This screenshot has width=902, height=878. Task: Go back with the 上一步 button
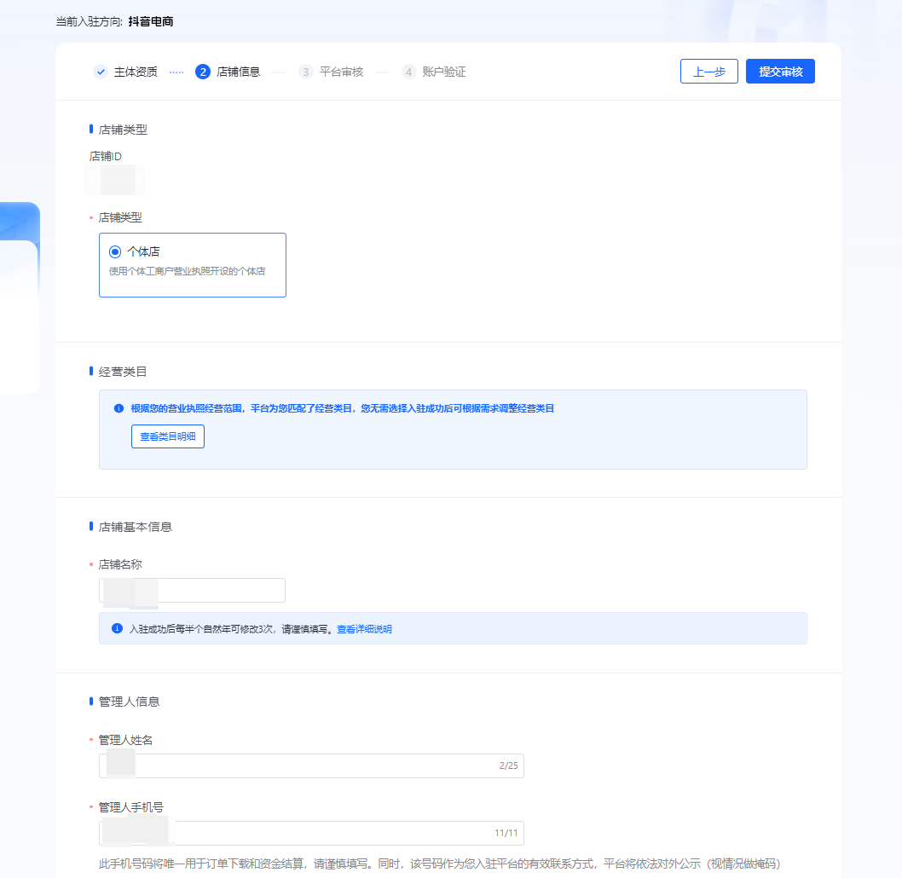coord(708,72)
